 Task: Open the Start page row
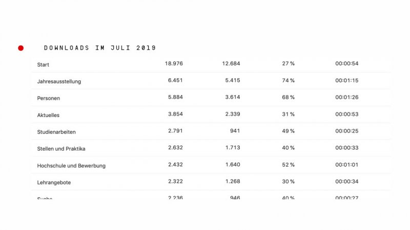[43, 64]
